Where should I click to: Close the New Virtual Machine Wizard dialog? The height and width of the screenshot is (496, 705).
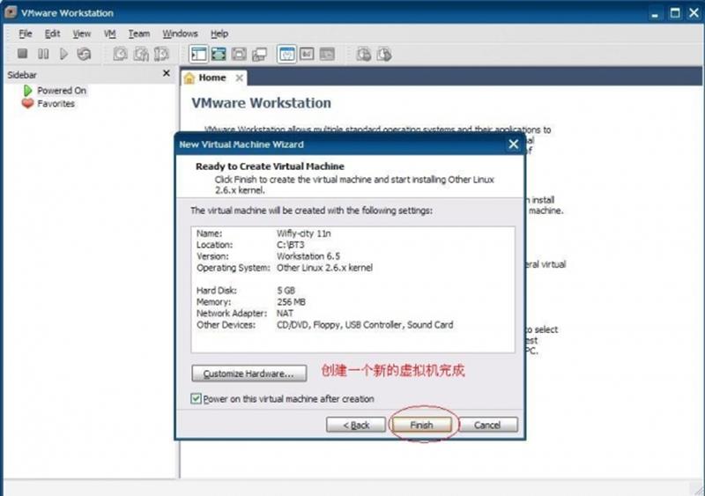(514, 144)
